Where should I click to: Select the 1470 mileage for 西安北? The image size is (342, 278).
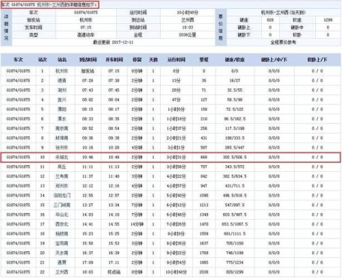(x=204, y=225)
